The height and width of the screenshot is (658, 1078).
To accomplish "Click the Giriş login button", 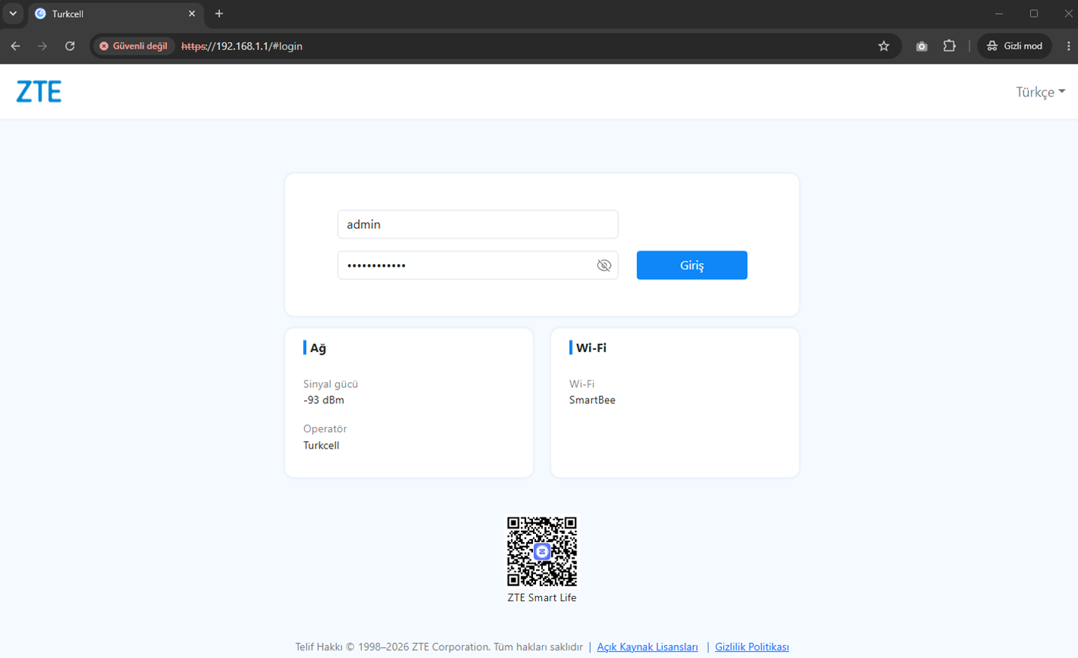I will (x=692, y=265).
